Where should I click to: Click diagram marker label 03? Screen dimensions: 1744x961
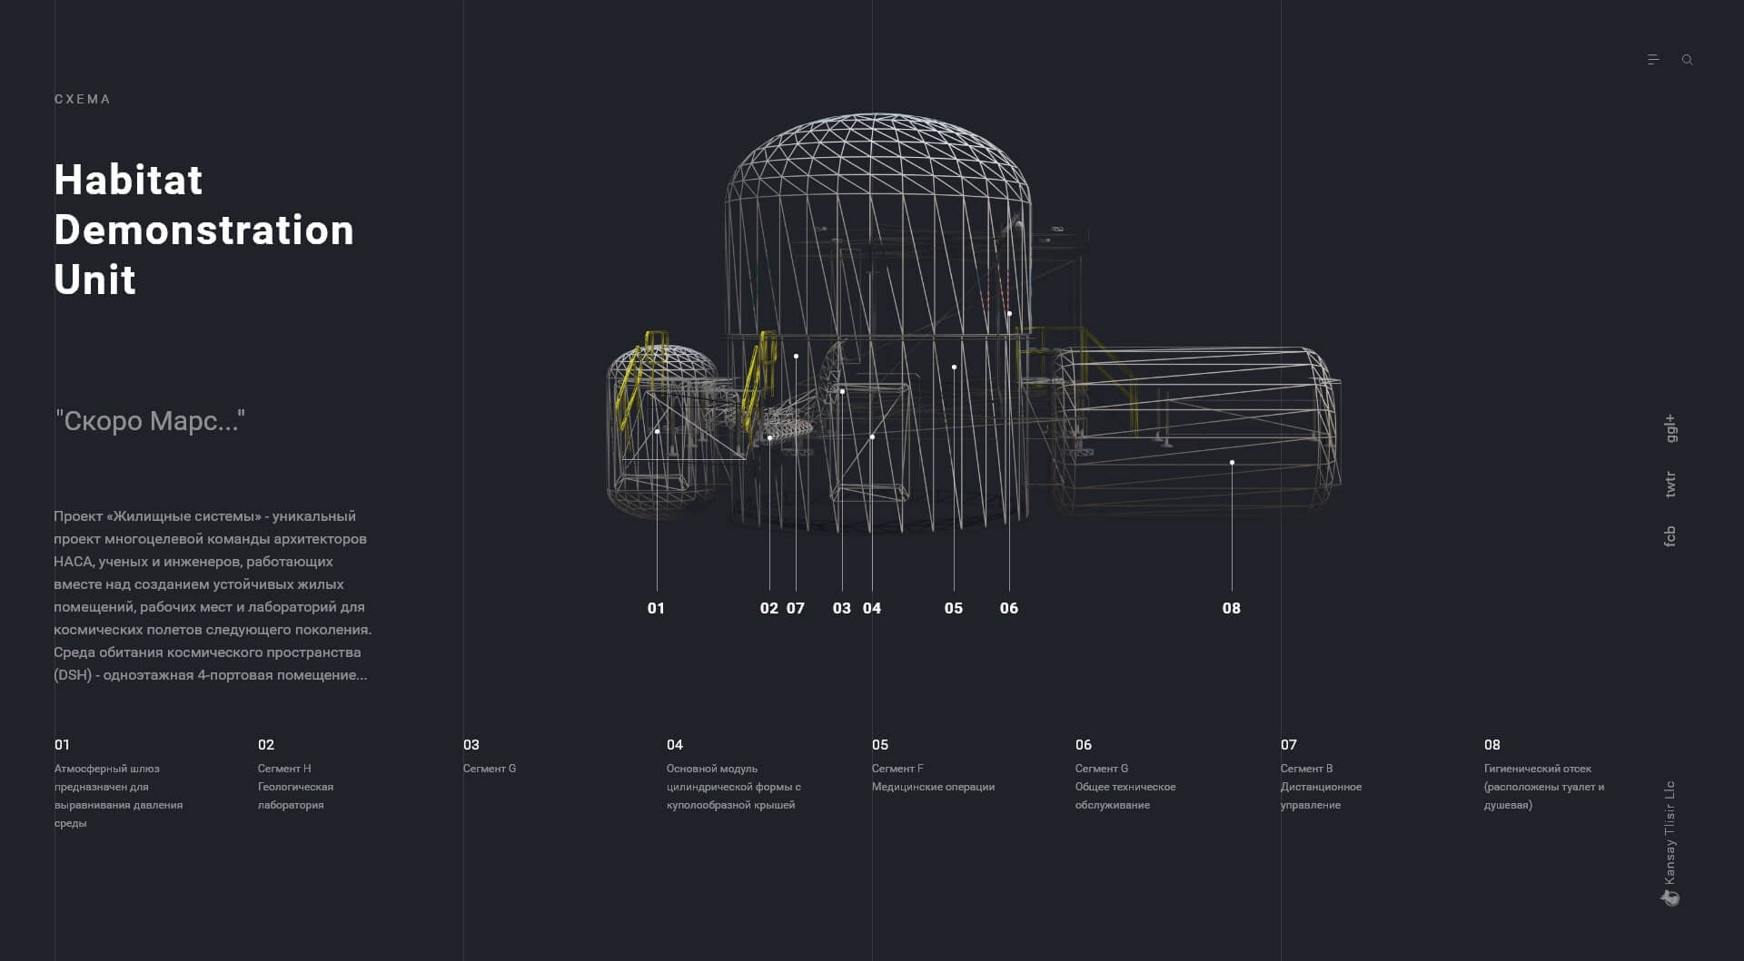click(x=842, y=608)
